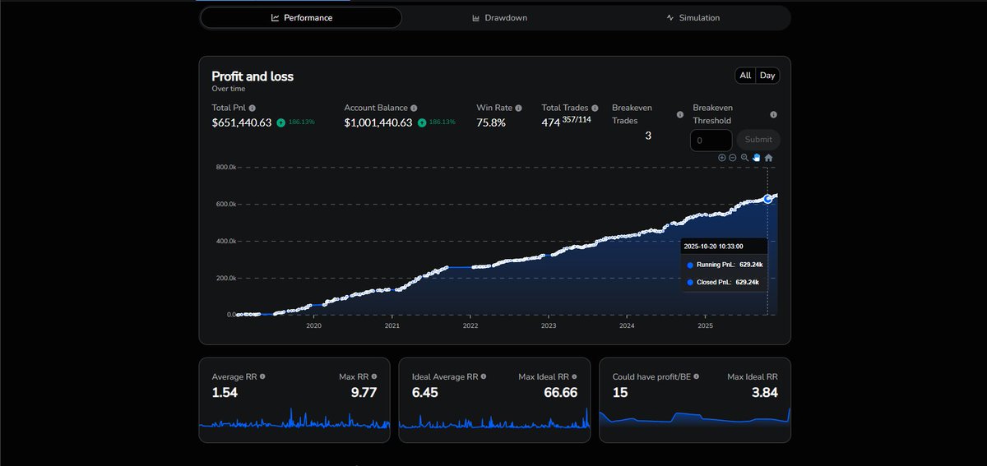Open the Performance tab
Viewport: 987px width, 466px height.
pyautogui.click(x=301, y=18)
